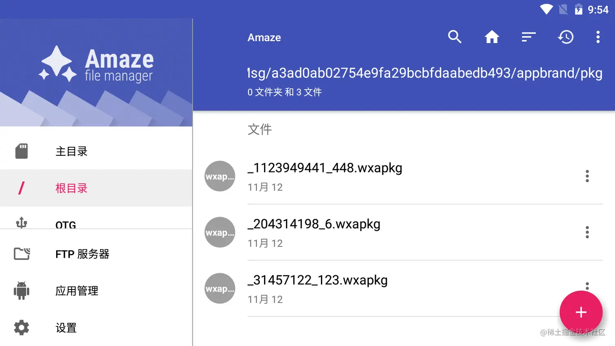Click the gear icon for 设置
615x346 pixels.
[x=22, y=327]
